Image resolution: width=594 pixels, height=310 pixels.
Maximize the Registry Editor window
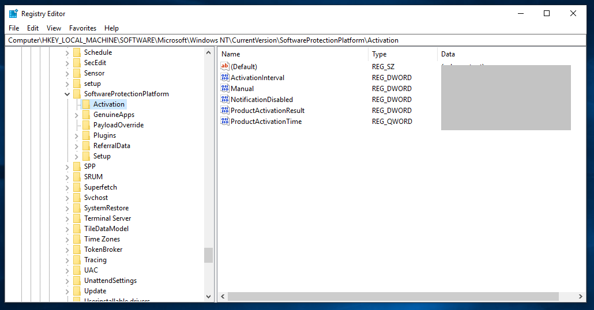547,14
